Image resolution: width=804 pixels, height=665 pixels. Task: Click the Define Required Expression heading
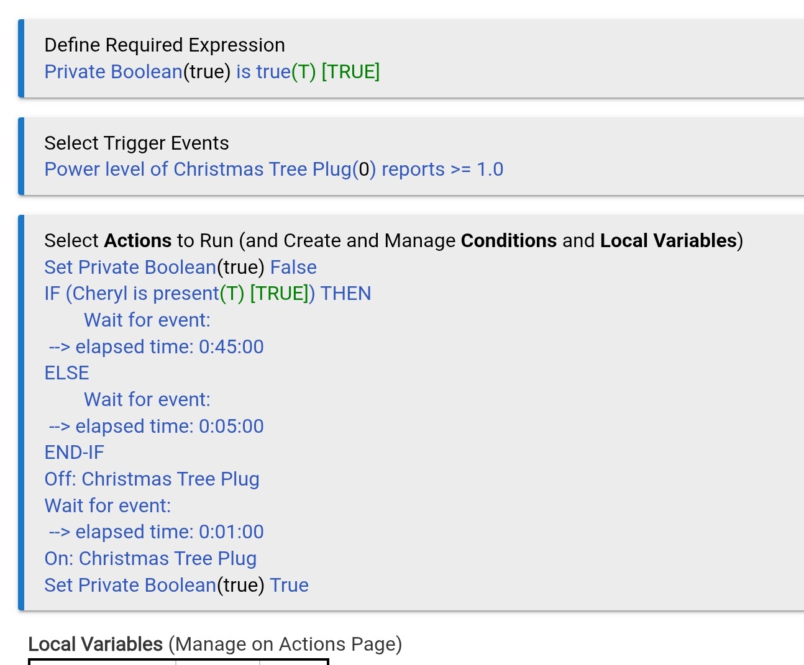click(165, 45)
